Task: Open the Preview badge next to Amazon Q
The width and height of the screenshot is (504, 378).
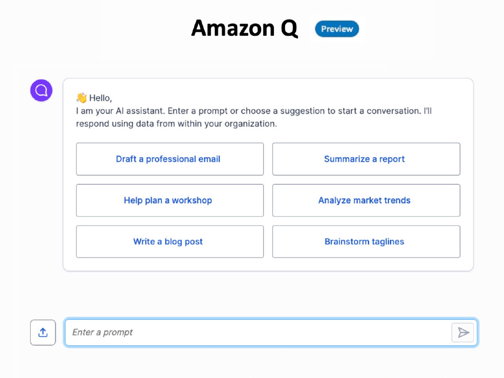Action: pos(336,29)
